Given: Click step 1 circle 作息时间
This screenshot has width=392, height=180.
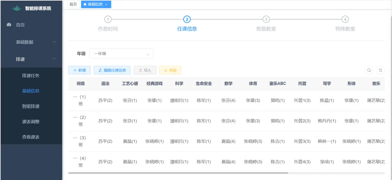Looking at the screenshot, I should tap(108, 20).
